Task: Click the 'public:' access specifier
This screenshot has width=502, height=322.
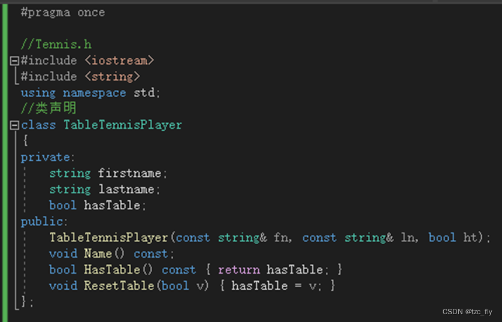Action: (x=44, y=222)
